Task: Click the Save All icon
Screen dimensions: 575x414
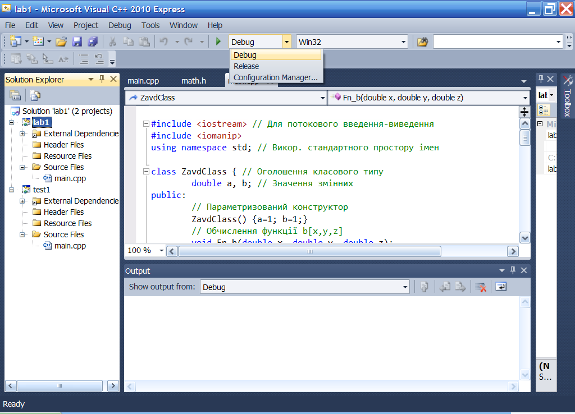Action: click(93, 42)
